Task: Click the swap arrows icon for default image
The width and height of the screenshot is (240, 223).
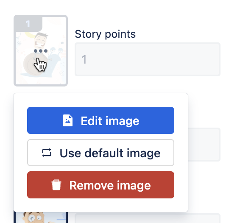Action: (47, 153)
